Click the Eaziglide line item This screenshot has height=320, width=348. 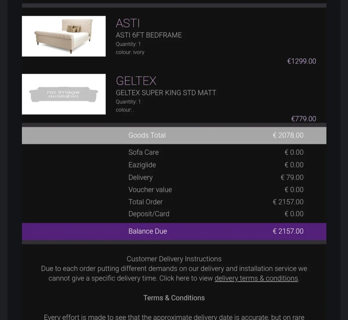click(142, 165)
